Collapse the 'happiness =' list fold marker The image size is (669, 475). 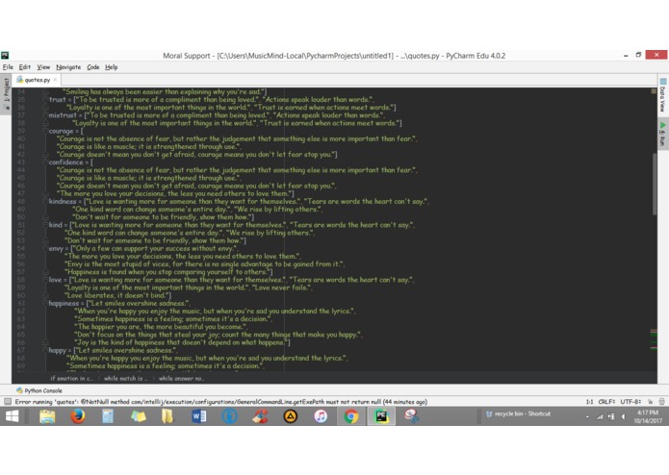tap(45, 303)
